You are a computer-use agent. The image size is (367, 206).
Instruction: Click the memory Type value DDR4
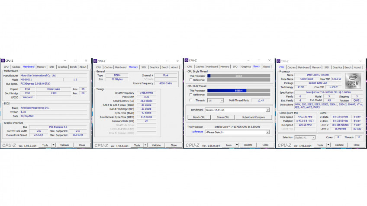tap(117, 76)
